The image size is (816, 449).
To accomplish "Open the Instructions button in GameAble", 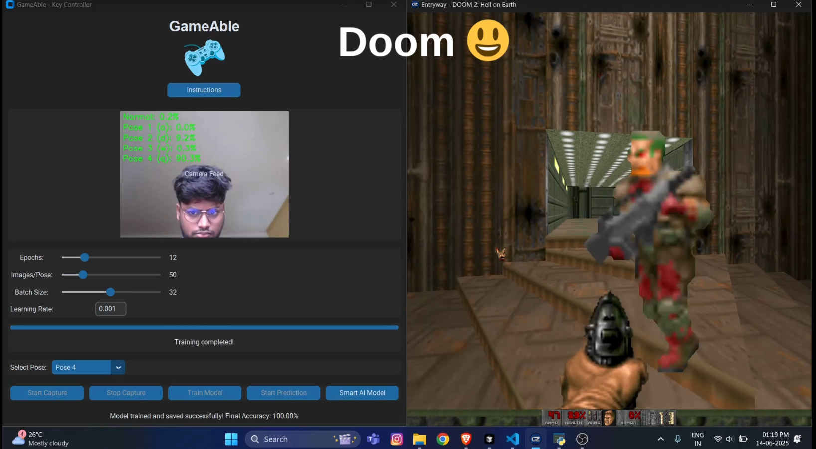I will click(204, 90).
